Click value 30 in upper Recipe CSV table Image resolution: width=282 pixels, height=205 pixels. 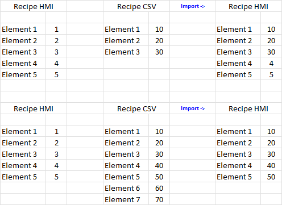click(159, 52)
